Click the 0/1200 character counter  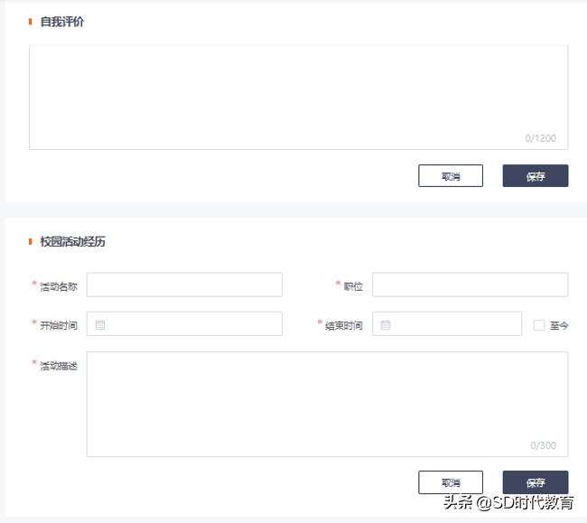click(541, 138)
